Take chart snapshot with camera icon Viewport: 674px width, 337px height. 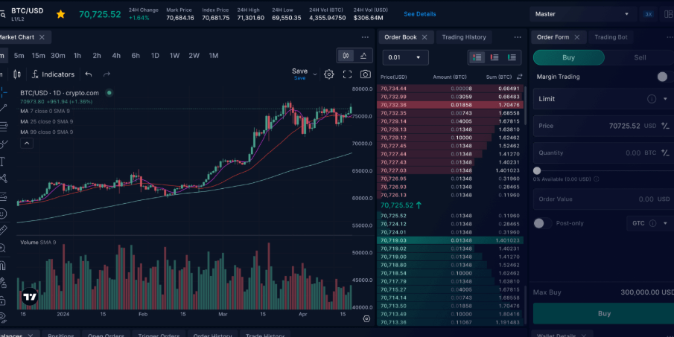click(x=365, y=74)
